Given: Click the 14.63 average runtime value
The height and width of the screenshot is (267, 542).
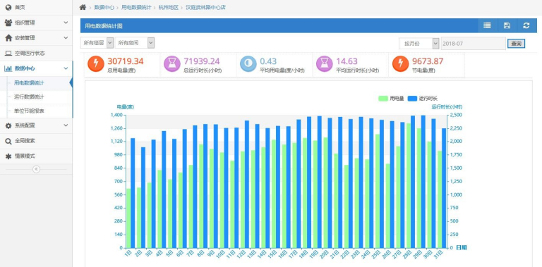Looking at the screenshot, I should click(x=347, y=61).
